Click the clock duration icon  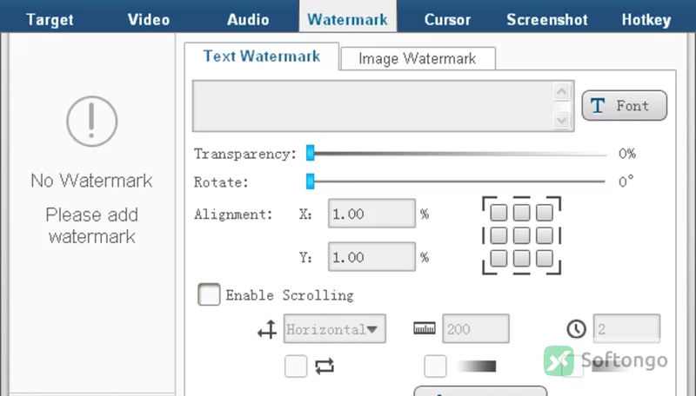point(576,329)
